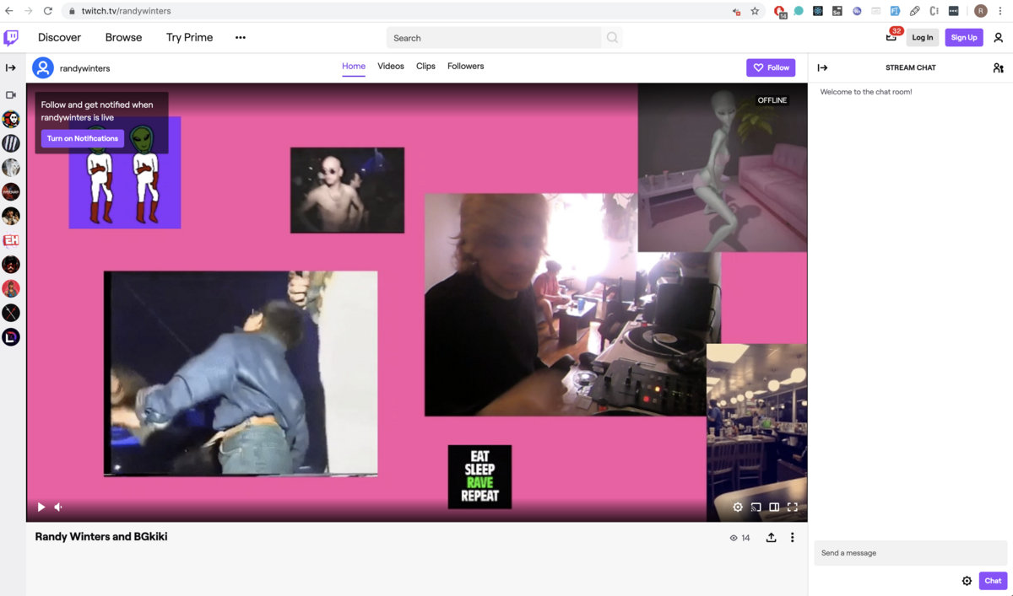Click the Send a message field
The width and height of the screenshot is (1013, 596).
pos(910,553)
